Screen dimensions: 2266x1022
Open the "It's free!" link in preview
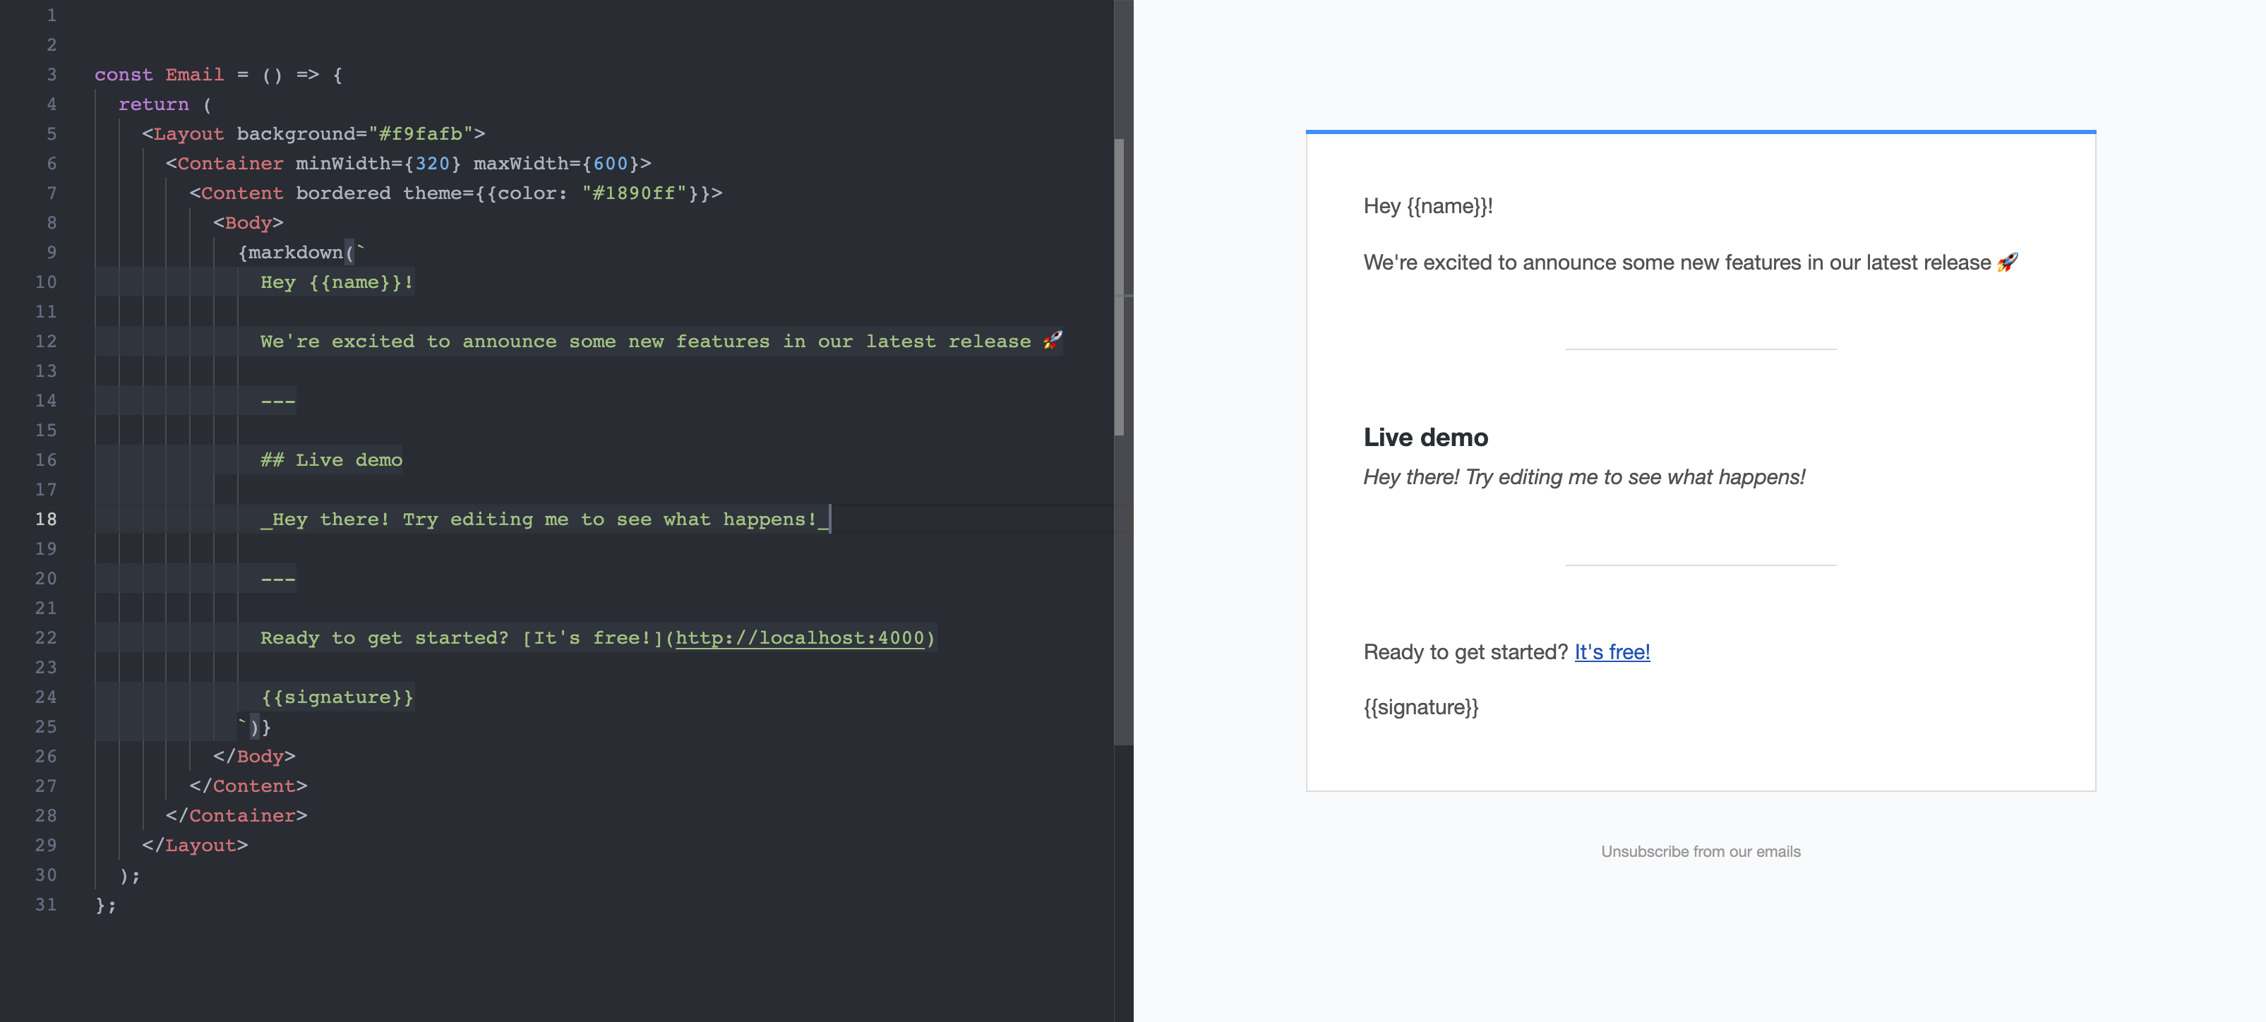(1612, 651)
